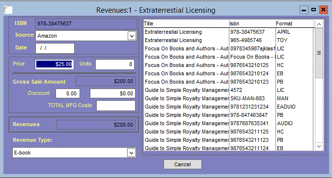332x178 pixels.
Task: Select the Guide row with ISBN 4572
Action: tap(228, 90)
